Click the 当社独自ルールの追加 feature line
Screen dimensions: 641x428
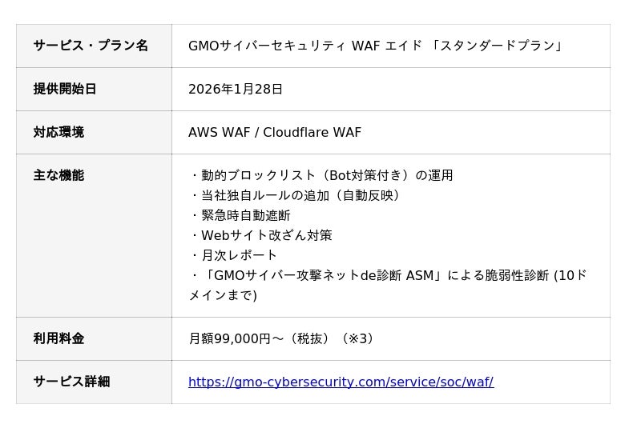click(296, 195)
